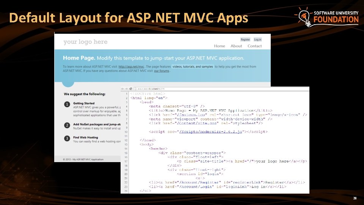This screenshot has height=205, width=364.
Task: Click the 'Add NuGet packages and jump-st' heading
Action: coord(97,125)
